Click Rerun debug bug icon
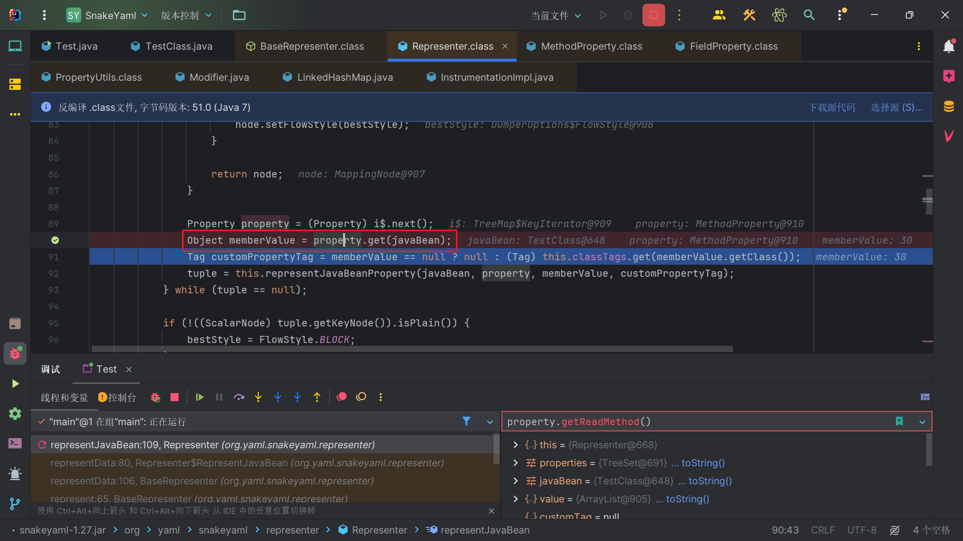The height and width of the screenshot is (541, 963). pyautogui.click(x=155, y=397)
